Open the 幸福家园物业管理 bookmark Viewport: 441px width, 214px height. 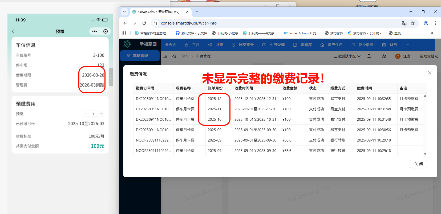152,33
